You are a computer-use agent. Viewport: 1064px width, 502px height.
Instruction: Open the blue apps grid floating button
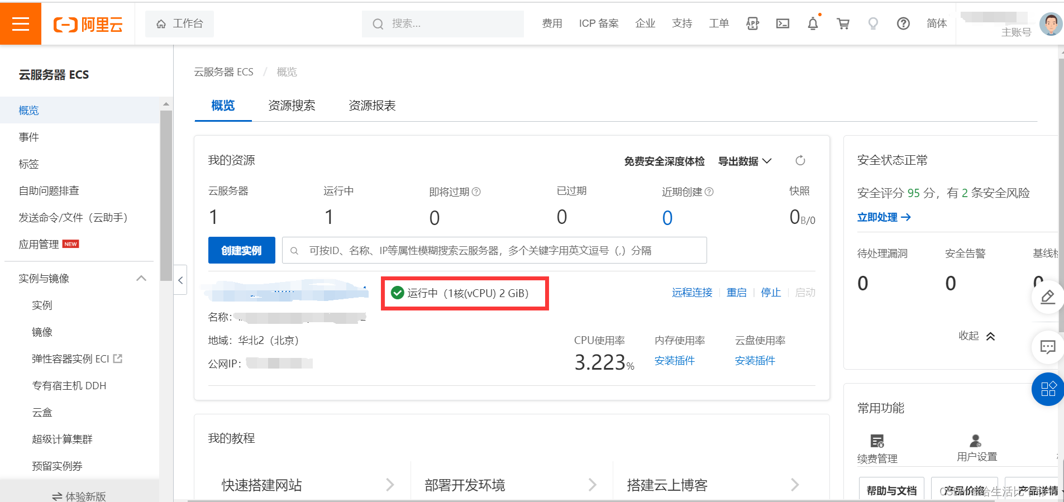pyautogui.click(x=1048, y=389)
